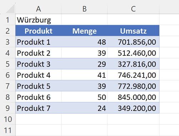The width and height of the screenshot is (179, 136).
Task: Select row 1 header
Action: coord(7,20)
